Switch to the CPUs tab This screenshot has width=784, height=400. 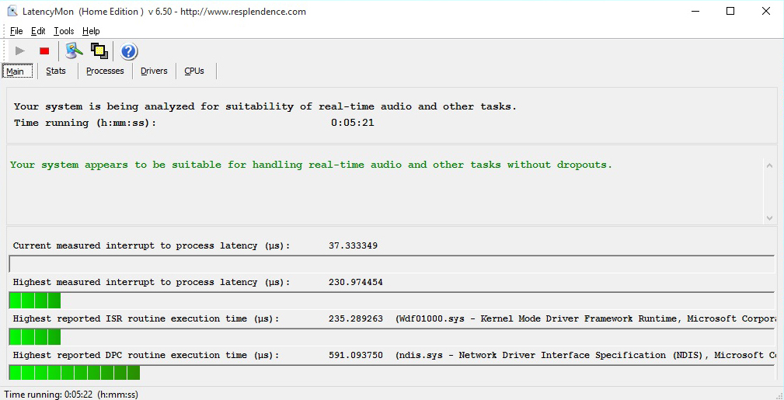pos(194,71)
